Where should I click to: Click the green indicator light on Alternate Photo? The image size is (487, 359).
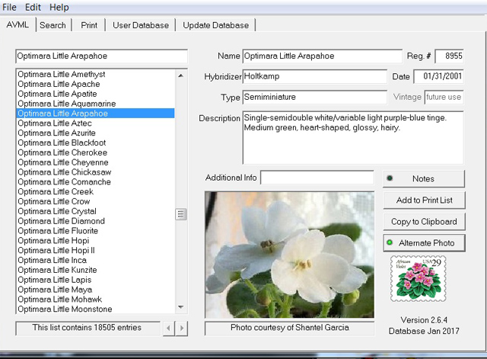[390, 242]
